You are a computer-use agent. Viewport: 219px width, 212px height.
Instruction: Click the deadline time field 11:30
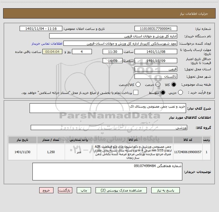pyautogui.click(x=113, y=52)
